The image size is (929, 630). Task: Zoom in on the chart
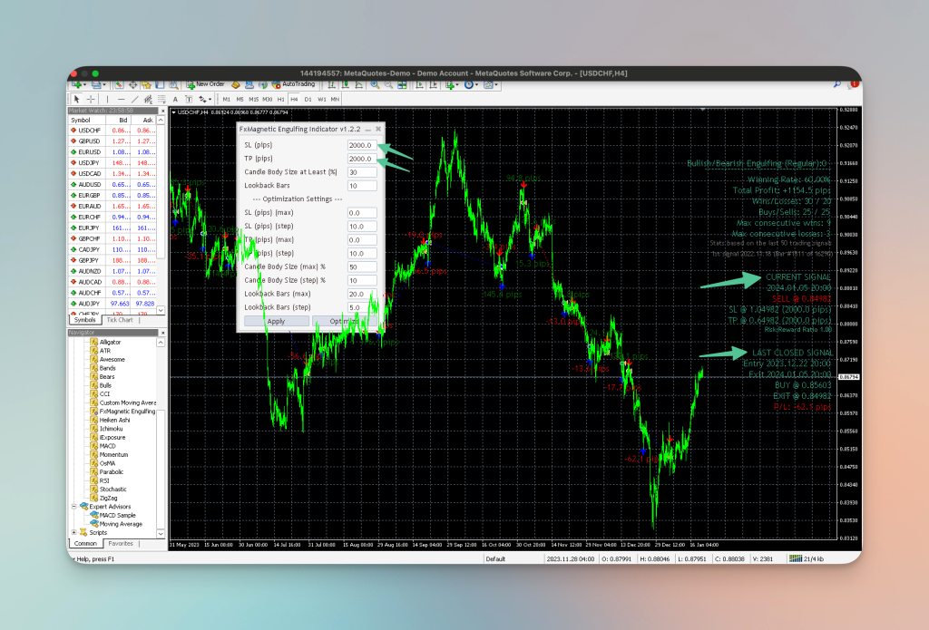pos(376,84)
